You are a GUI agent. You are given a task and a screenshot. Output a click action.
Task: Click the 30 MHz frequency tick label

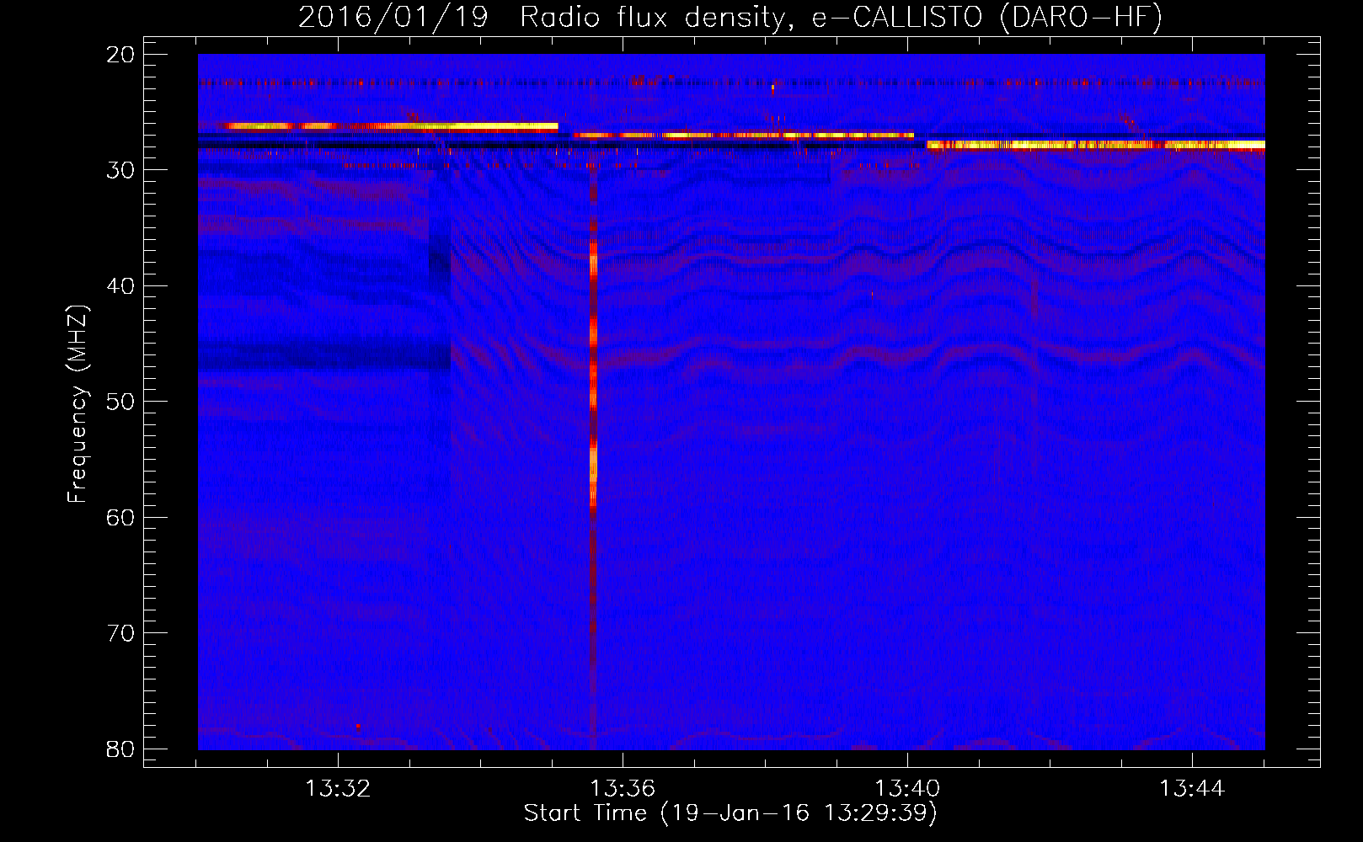coord(120,170)
